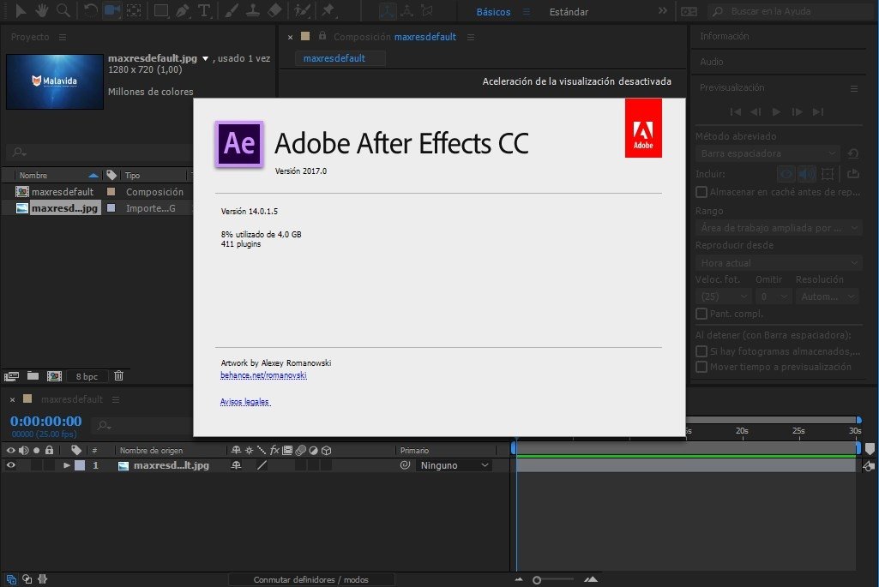The image size is (879, 587).
Task: Toggle the shy switch on maxresd...lt.jpg layer
Action: [236, 465]
